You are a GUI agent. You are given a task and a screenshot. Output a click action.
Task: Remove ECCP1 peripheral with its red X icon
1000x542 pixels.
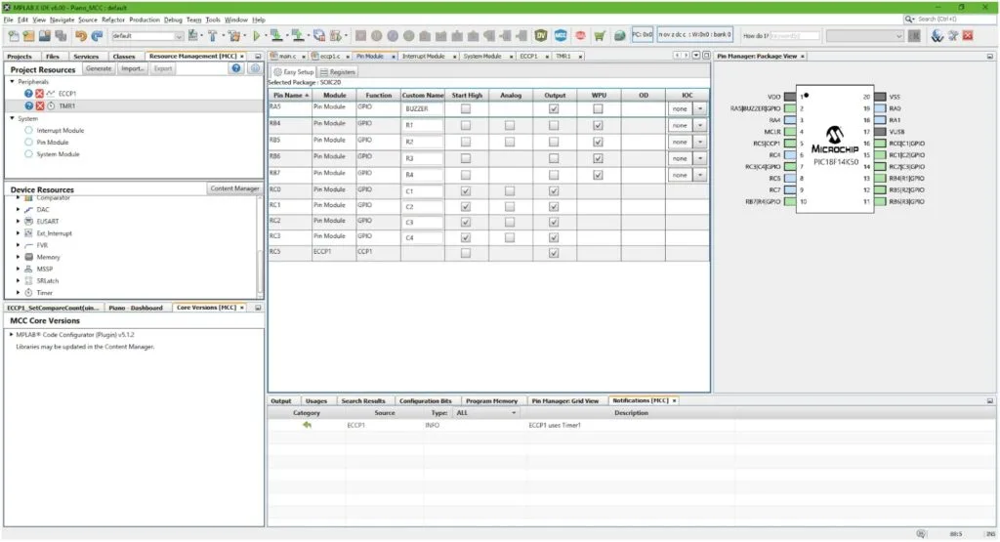(x=40, y=94)
